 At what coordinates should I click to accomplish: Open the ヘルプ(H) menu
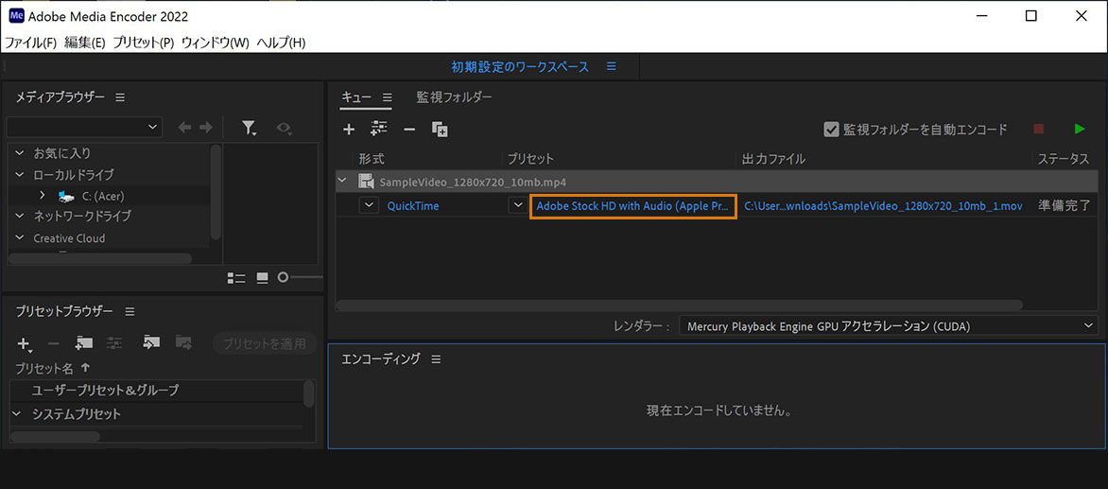tap(281, 43)
